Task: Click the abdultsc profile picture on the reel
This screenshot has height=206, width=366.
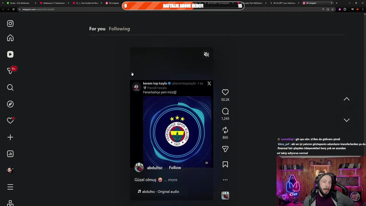Action: tap(139, 168)
